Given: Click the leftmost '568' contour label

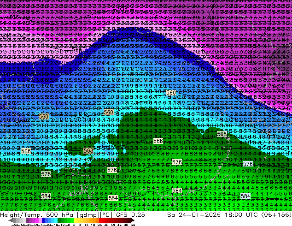Looking at the screenshot, I should point(26,151).
